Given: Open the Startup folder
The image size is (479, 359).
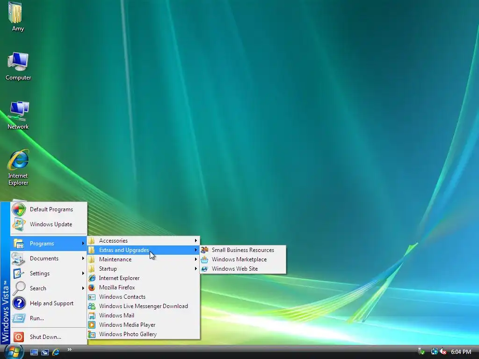Looking at the screenshot, I should (x=144, y=269).
